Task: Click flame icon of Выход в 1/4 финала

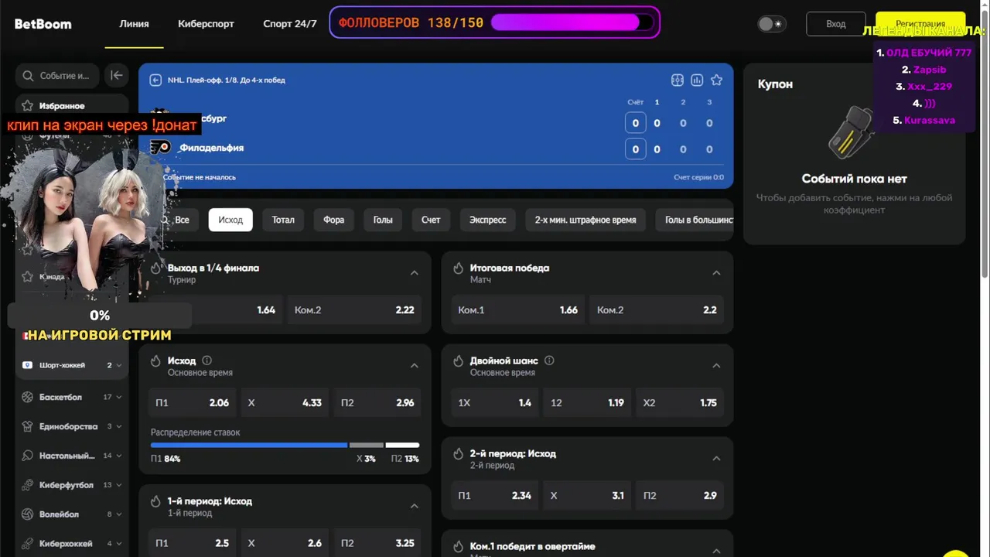Action: tap(155, 268)
